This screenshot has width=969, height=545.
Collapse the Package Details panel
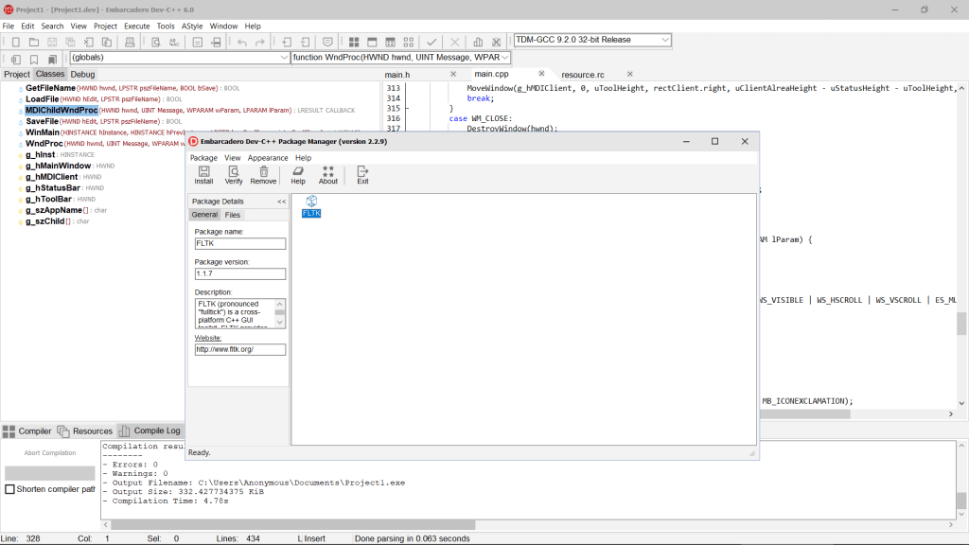click(279, 201)
